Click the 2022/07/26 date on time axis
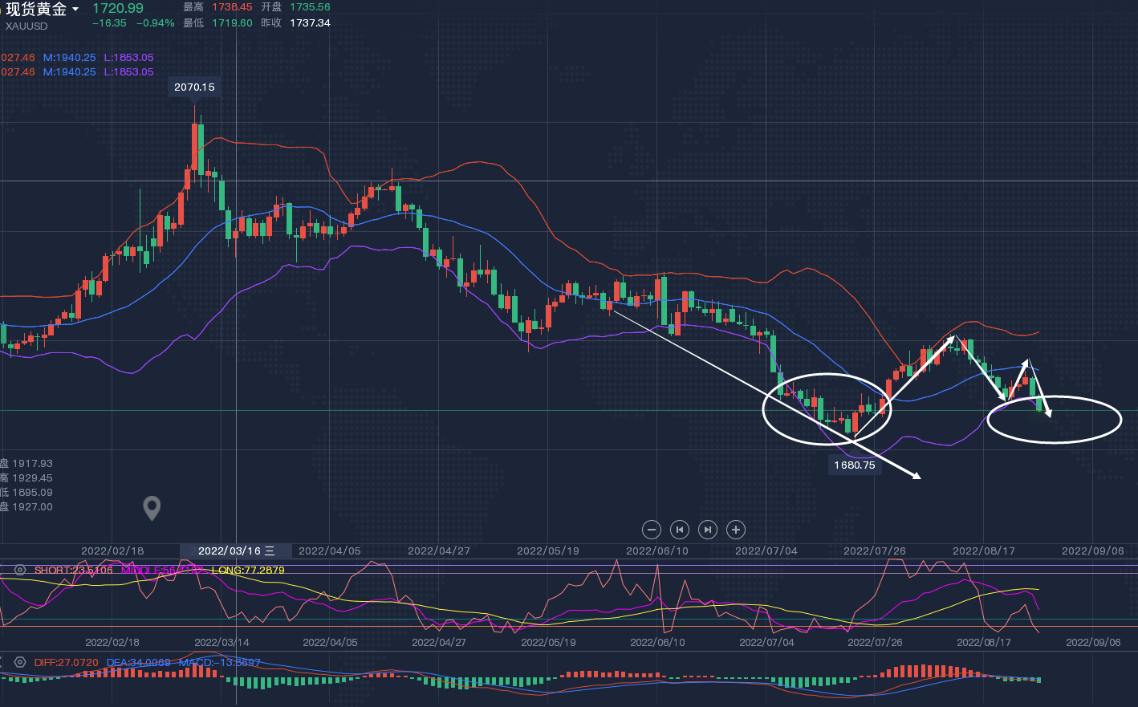The width and height of the screenshot is (1138, 707). click(874, 551)
